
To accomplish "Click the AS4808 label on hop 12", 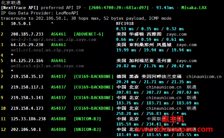I will pos(58,129).
